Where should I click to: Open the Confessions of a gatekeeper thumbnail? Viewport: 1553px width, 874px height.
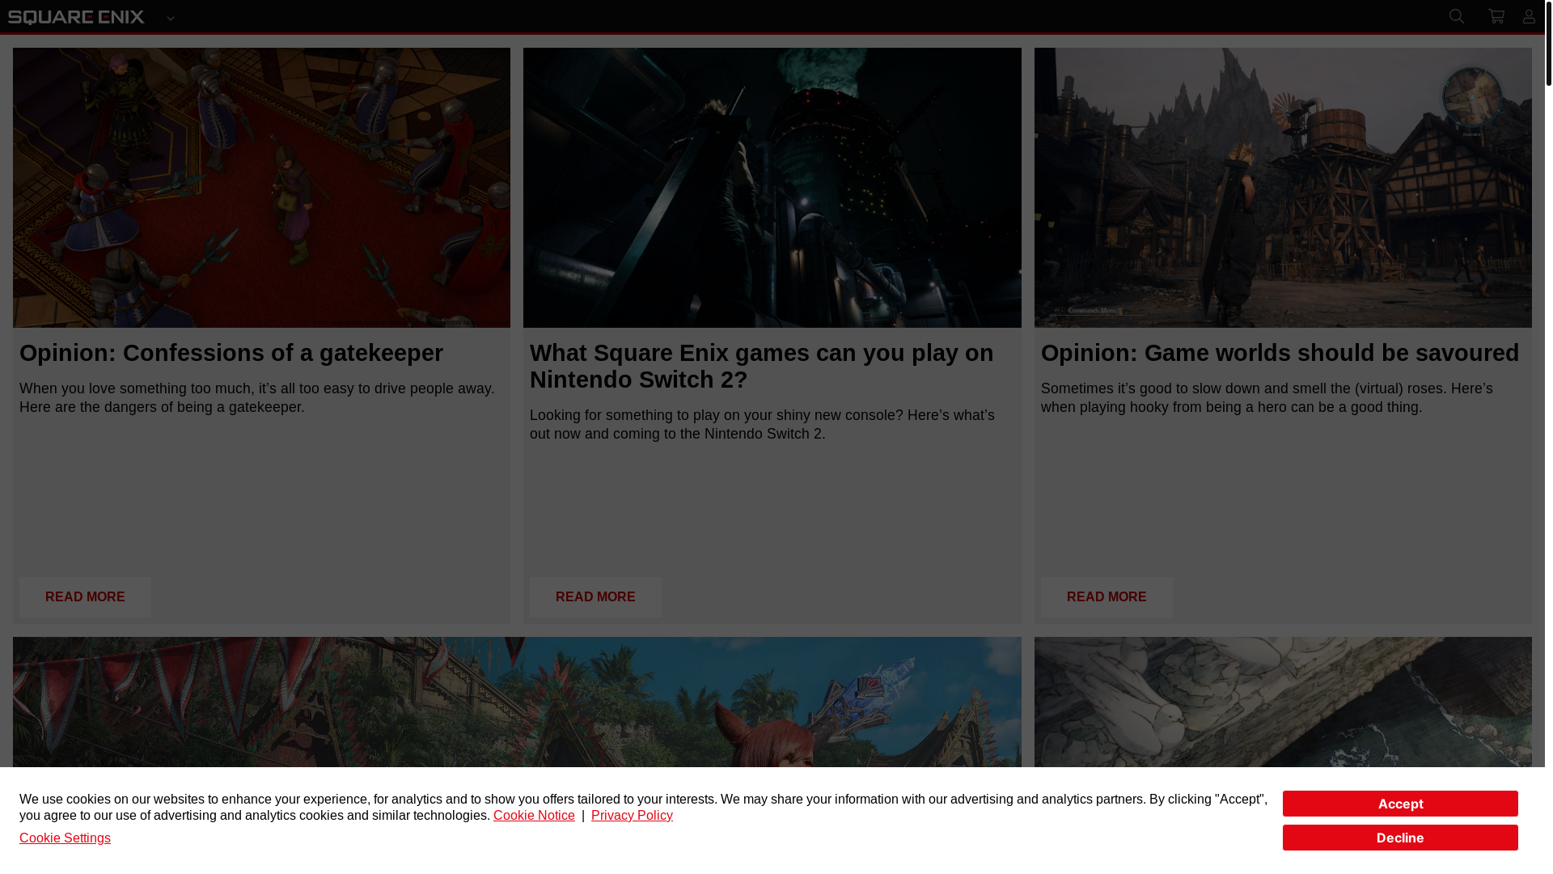point(261,188)
